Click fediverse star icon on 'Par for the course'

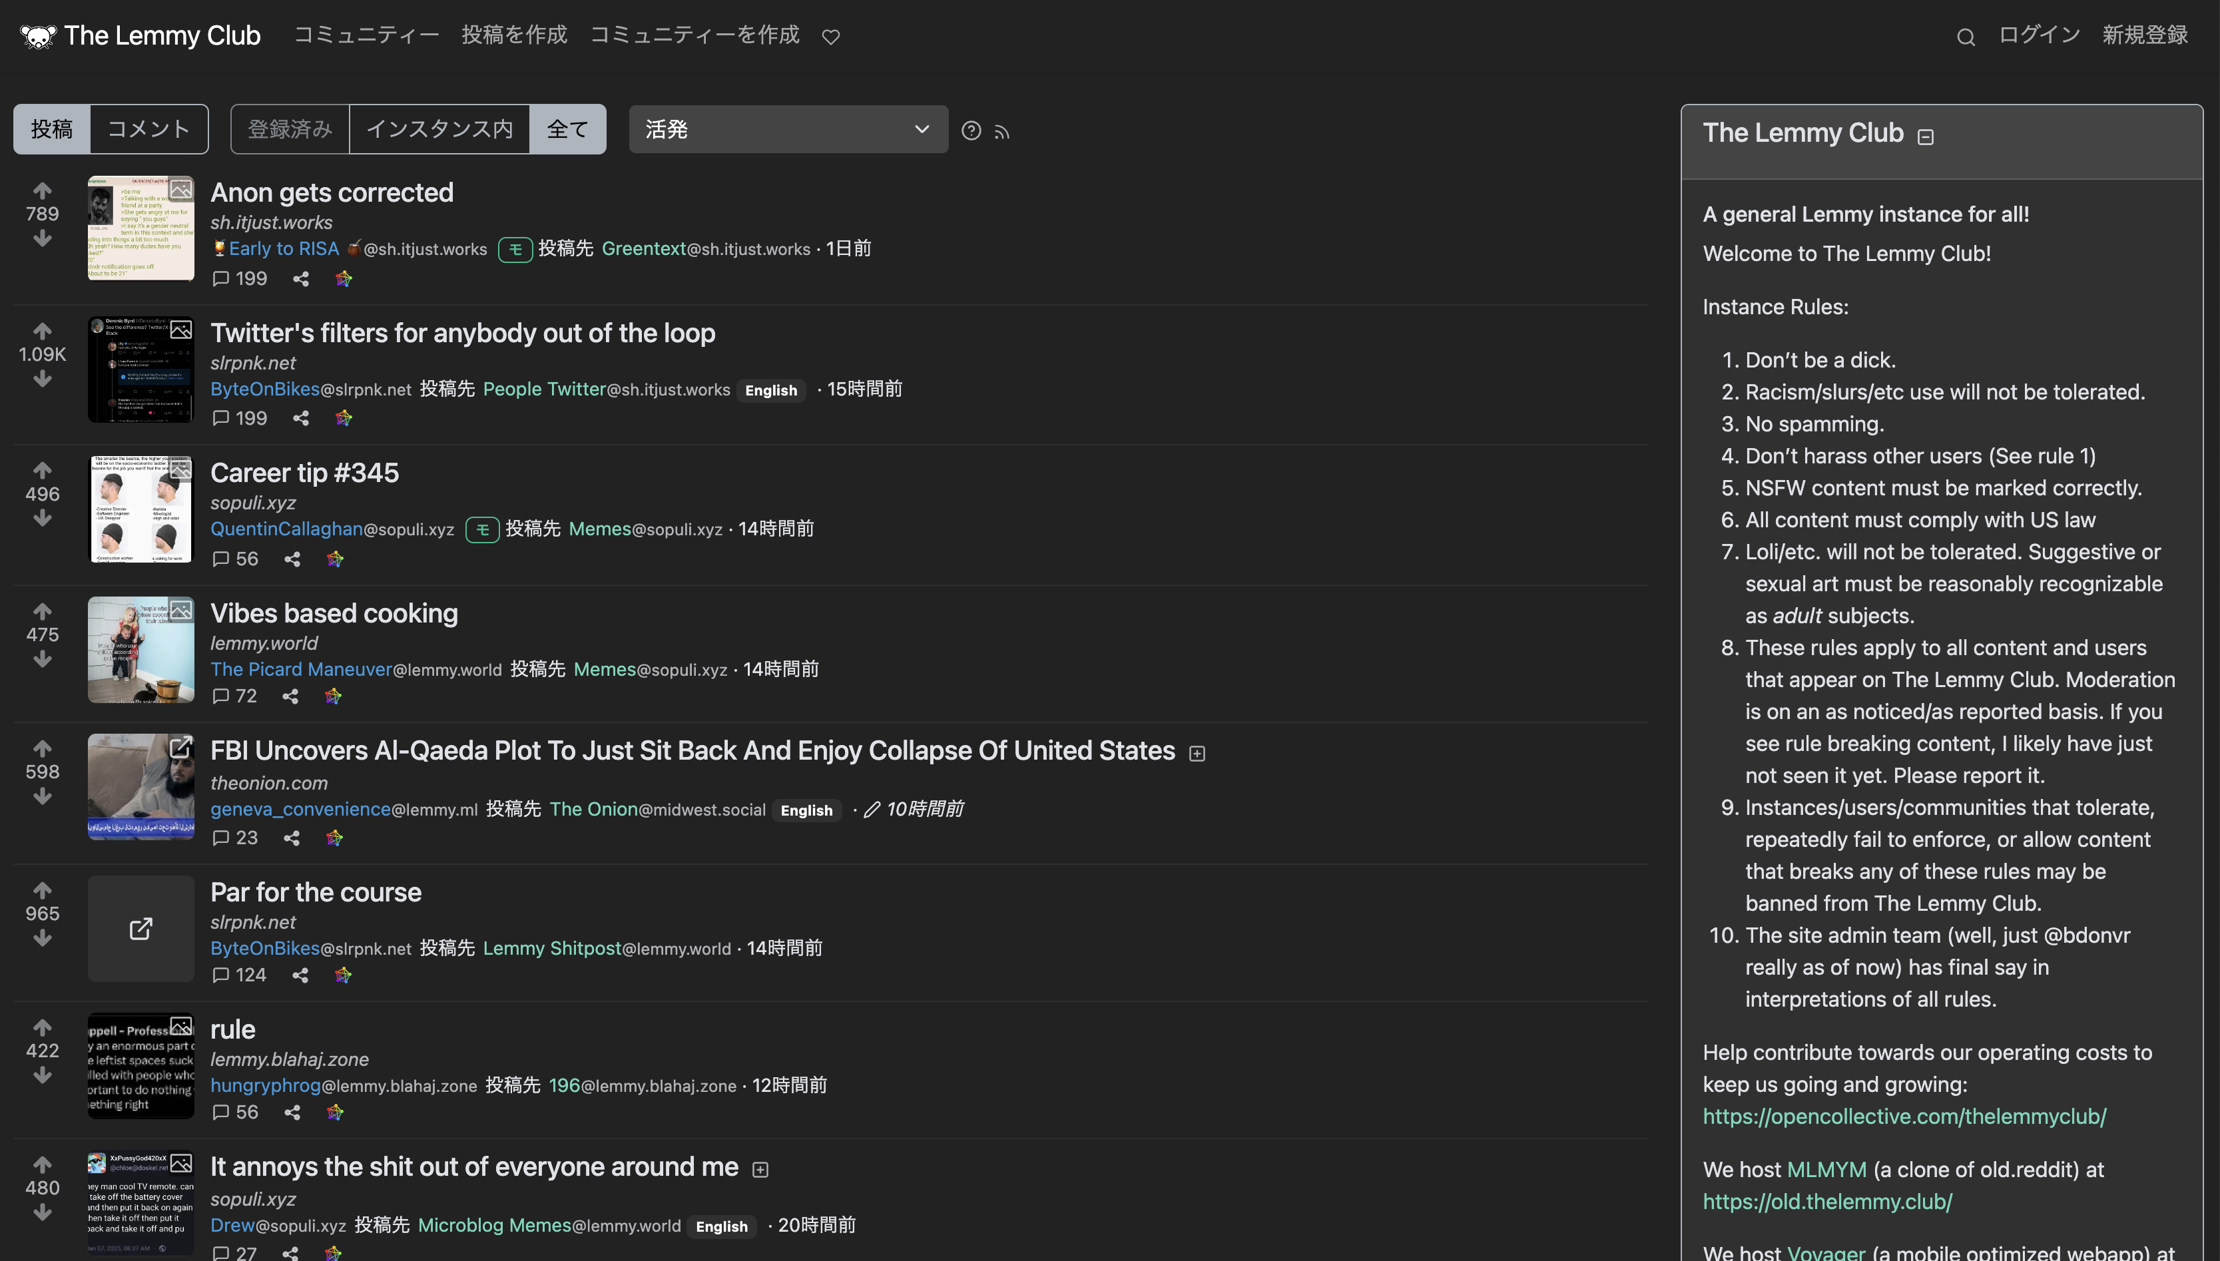click(343, 975)
